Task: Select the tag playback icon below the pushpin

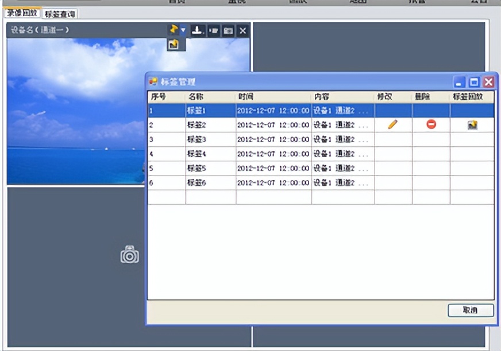Action: (x=173, y=44)
